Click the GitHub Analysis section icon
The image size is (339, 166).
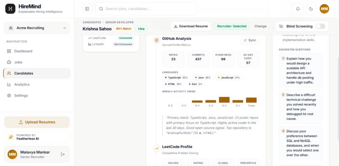156,40
